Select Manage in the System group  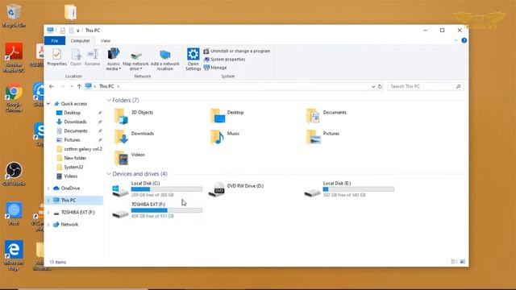(x=215, y=68)
